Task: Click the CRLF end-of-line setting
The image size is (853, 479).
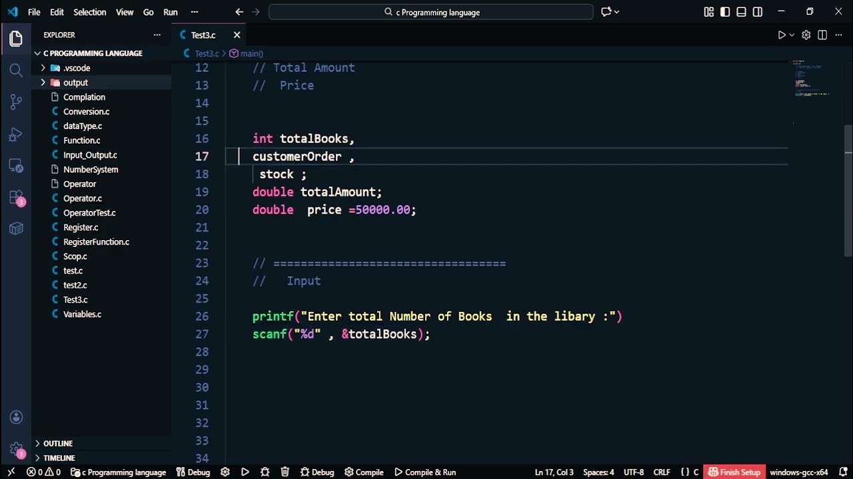Action: click(x=662, y=472)
